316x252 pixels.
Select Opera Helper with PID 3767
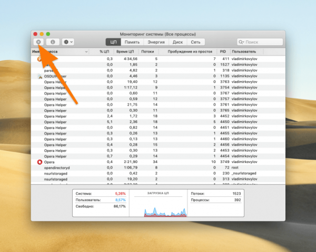[158, 93]
